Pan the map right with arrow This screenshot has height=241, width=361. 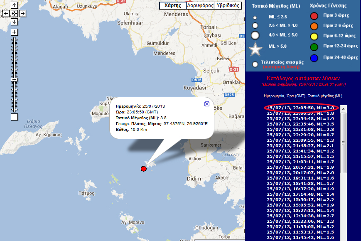(x=22, y=14)
